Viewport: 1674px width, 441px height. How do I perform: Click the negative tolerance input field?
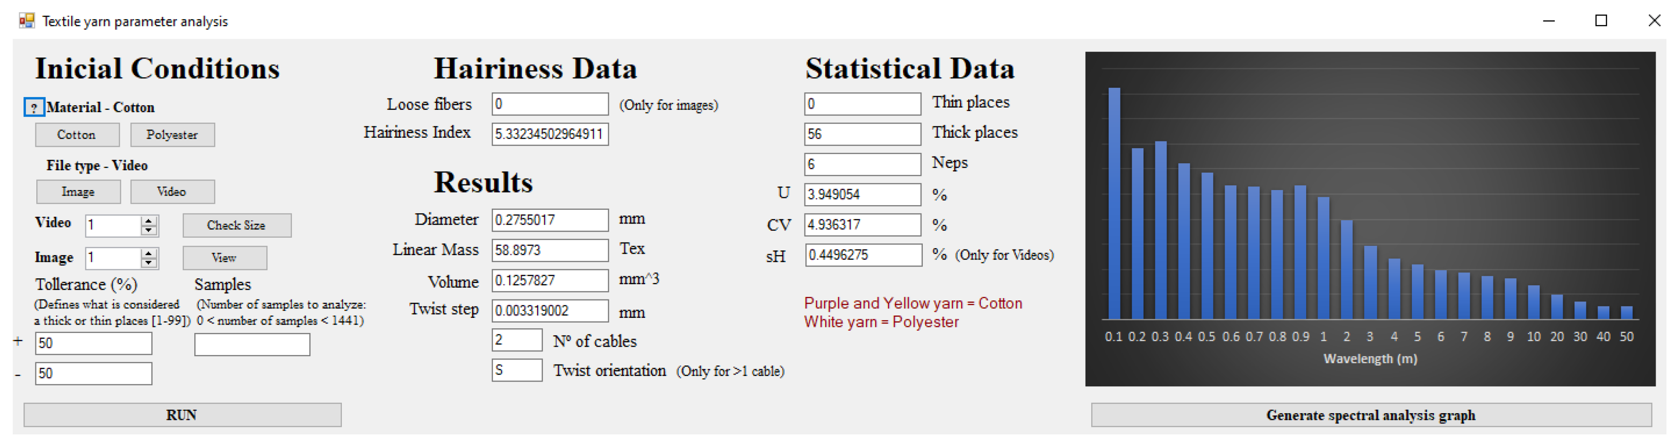point(93,374)
